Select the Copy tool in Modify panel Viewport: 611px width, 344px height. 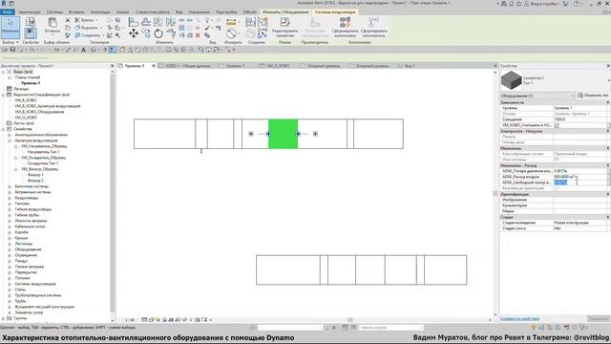click(146, 33)
